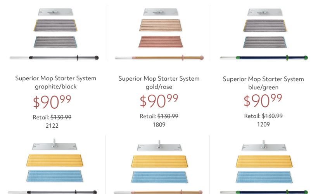The width and height of the screenshot is (318, 194).
Task: Click the blue/green telescopic handle in the top row
Action: (264, 58)
